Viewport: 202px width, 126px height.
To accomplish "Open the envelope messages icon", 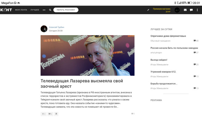I will click(185, 10).
